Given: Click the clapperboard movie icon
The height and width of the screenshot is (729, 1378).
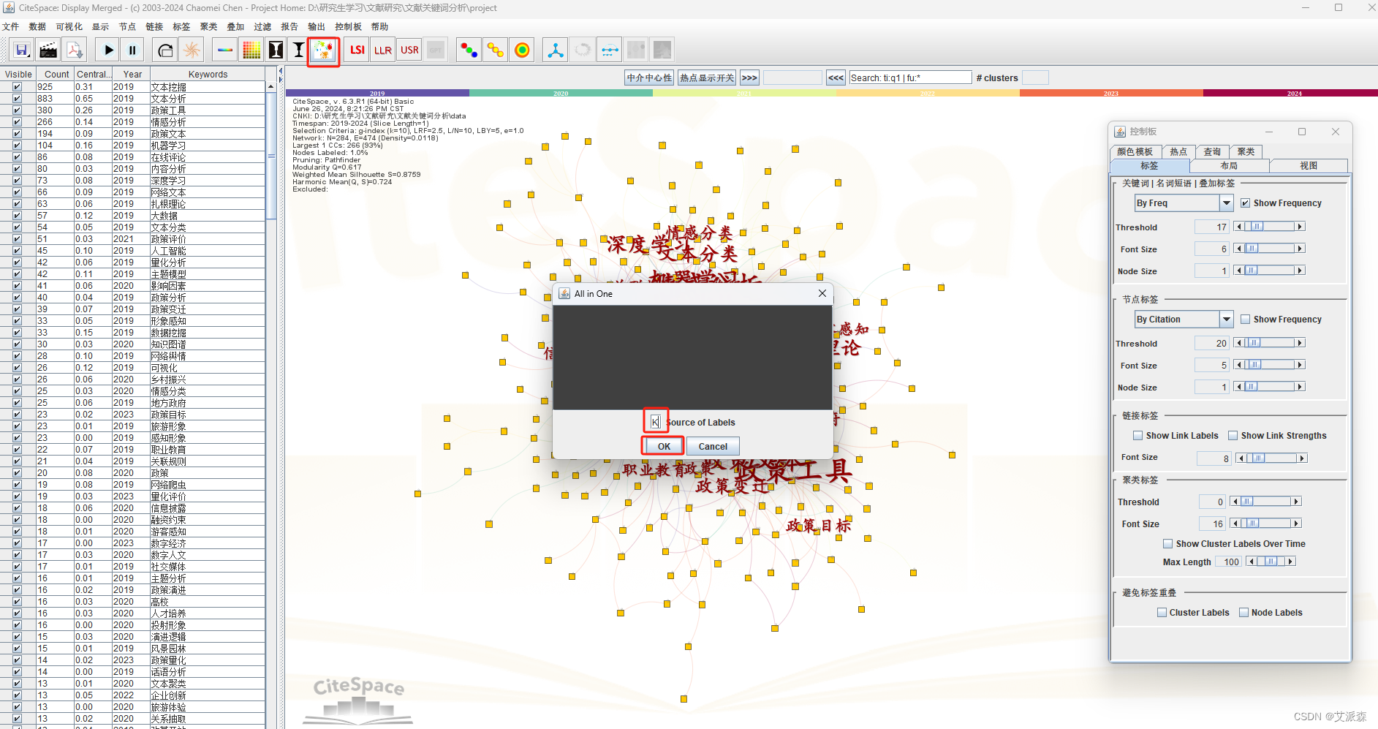Looking at the screenshot, I should (x=48, y=50).
